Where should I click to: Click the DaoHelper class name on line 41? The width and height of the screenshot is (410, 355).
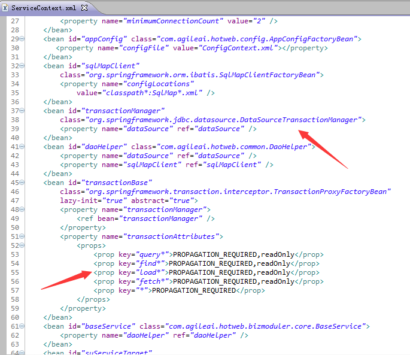(x=288, y=147)
